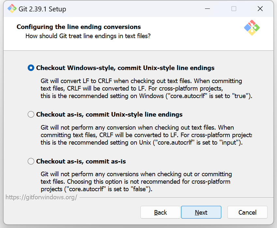Click the "How should Git treat line endings" subtitle
277x228 pixels.
coord(88,36)
